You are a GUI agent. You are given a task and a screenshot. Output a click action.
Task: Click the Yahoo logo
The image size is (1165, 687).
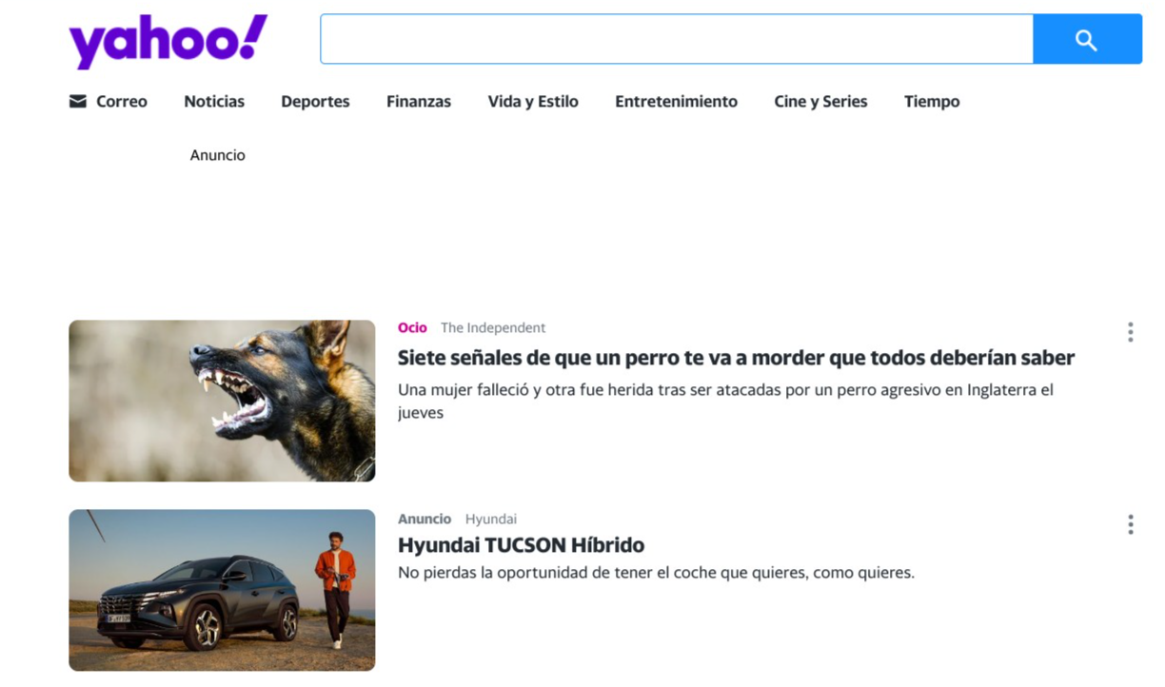168,41
